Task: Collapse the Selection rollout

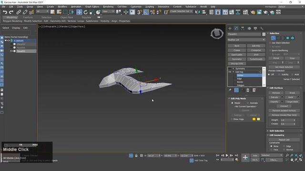Action: tap(268, 33)
